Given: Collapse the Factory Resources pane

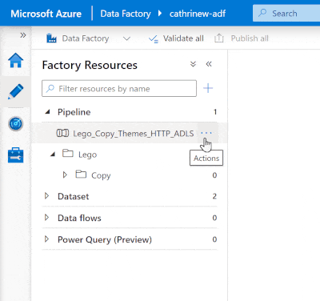Looking at the screenshot, I should click(x=209, y=64).
